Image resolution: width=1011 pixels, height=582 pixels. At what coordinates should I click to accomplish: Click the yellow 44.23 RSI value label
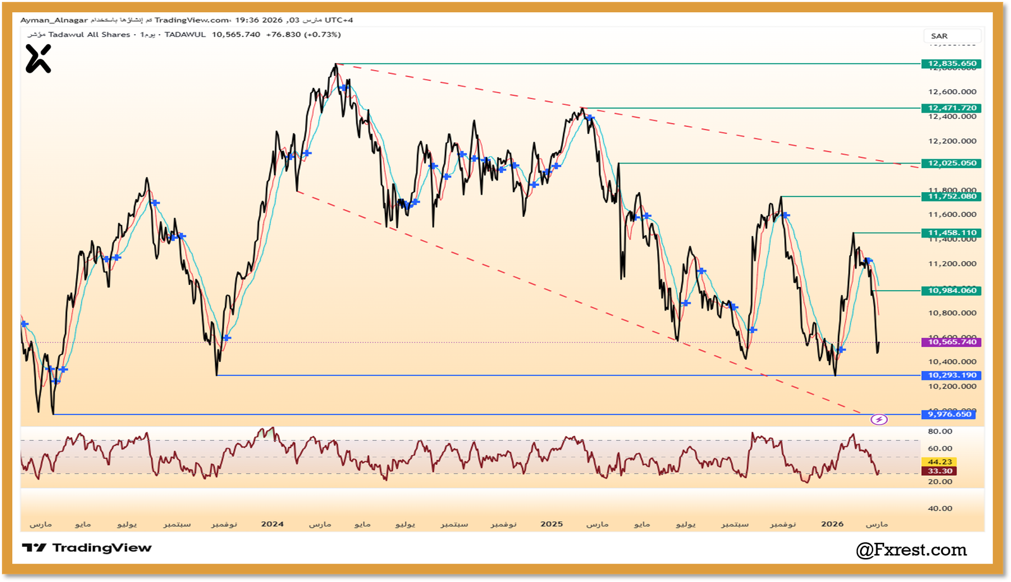click(x=940, y=462)
